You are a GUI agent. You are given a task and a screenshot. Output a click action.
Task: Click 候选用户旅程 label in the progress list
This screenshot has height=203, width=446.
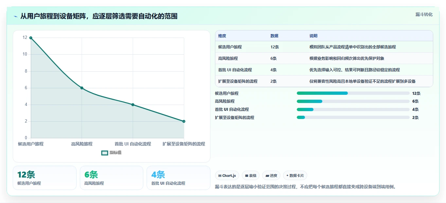pyautogui.click(x=227, y=93)
